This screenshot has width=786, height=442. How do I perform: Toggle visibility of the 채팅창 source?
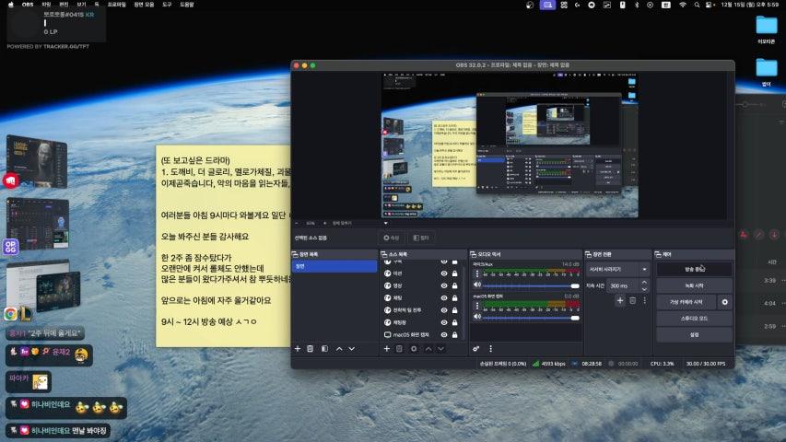point(443,322)
